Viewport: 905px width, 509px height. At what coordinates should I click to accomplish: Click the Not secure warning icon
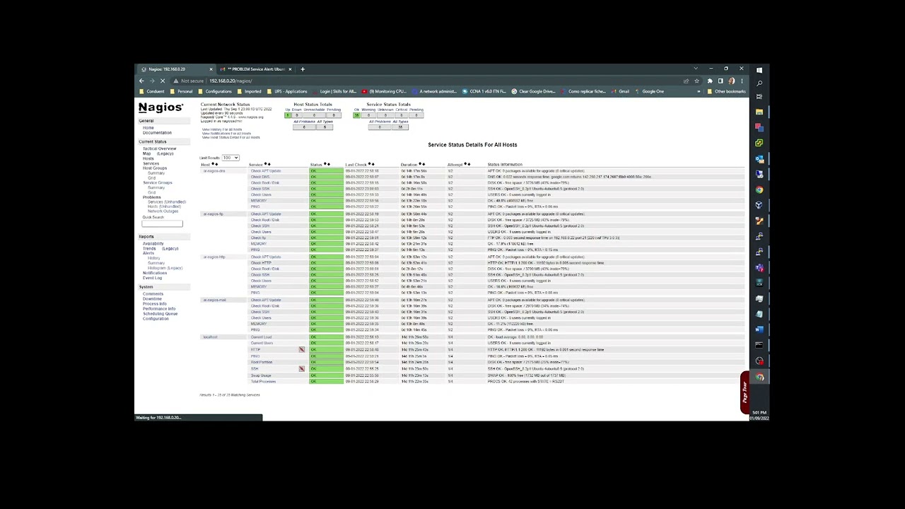(x=176, y=81)
